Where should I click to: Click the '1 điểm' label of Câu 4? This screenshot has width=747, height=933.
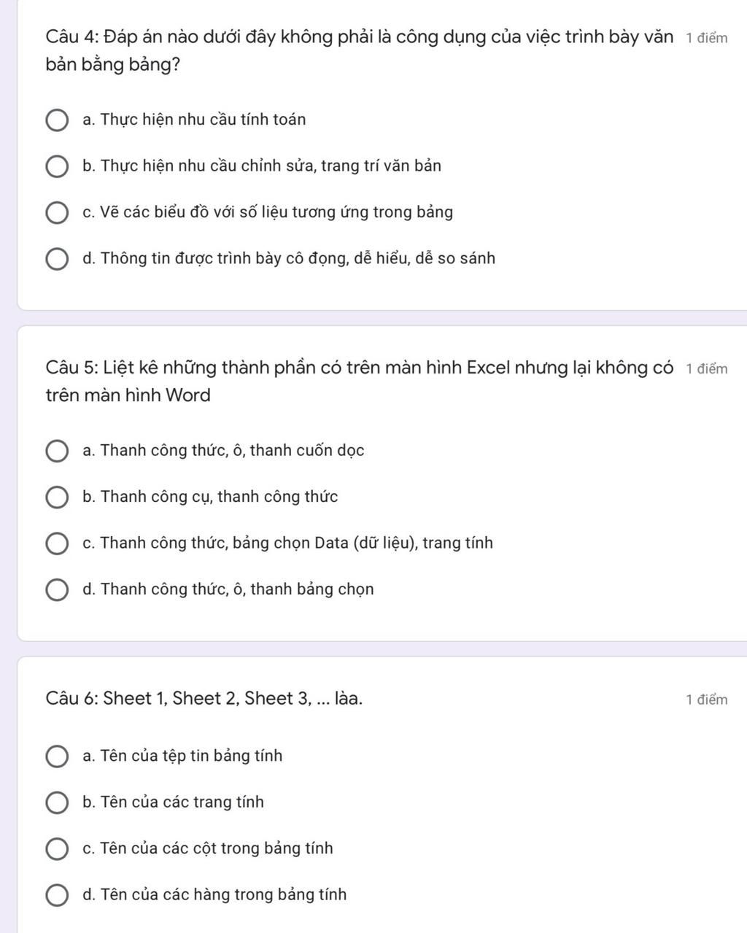706,39
